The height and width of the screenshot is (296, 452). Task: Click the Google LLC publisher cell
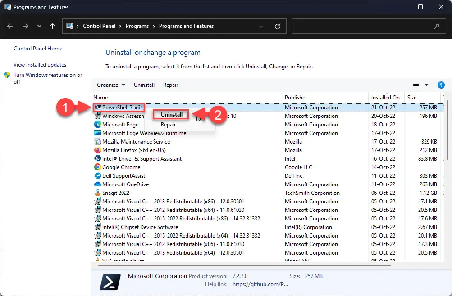tap(298, 167)
